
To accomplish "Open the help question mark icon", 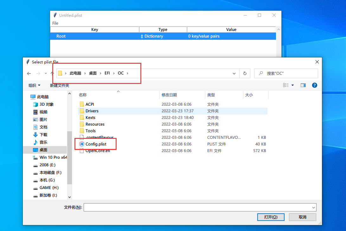I will pyautogui.click(x=314, y=85).
